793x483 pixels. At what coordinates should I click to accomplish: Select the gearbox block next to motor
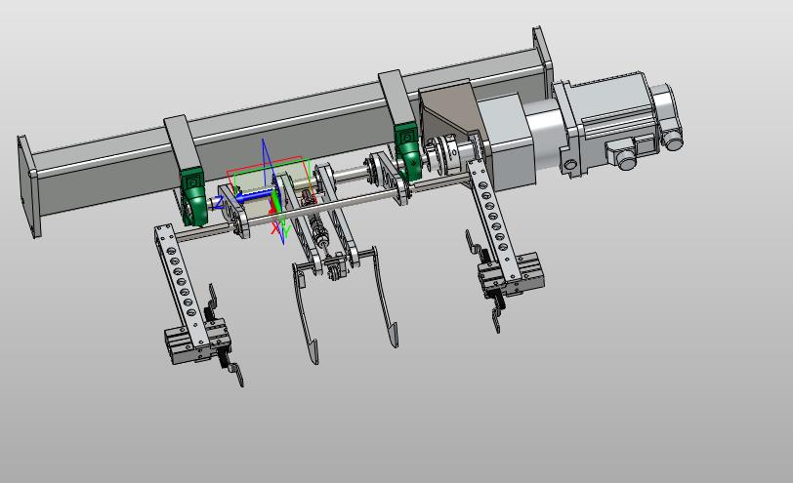point(506,141)
